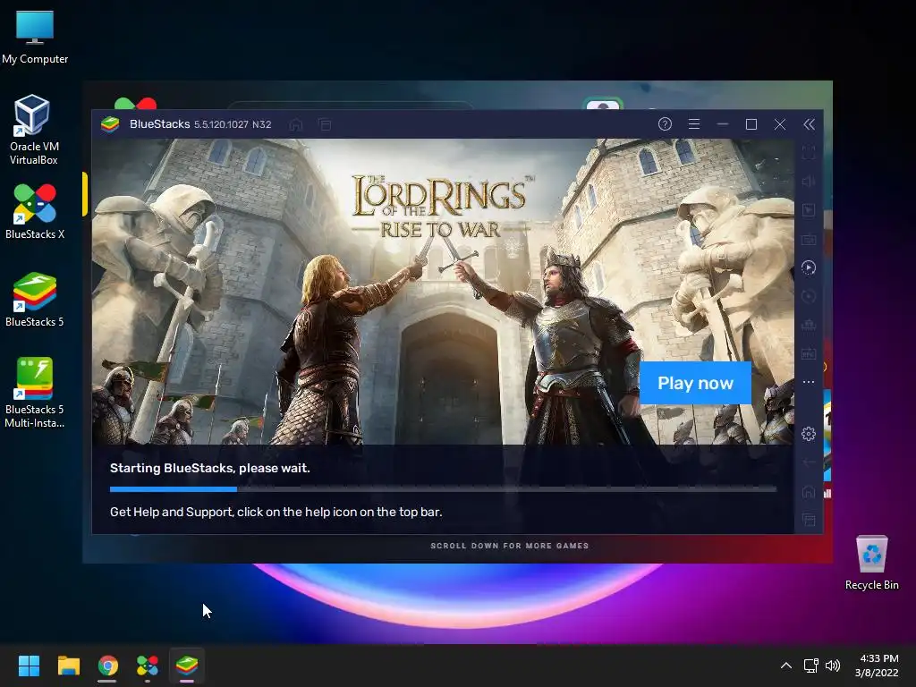Show more sidebar tools with three dots
This screenshot has width=916, height=687.
pyautogui.click(x=809, y=381)
